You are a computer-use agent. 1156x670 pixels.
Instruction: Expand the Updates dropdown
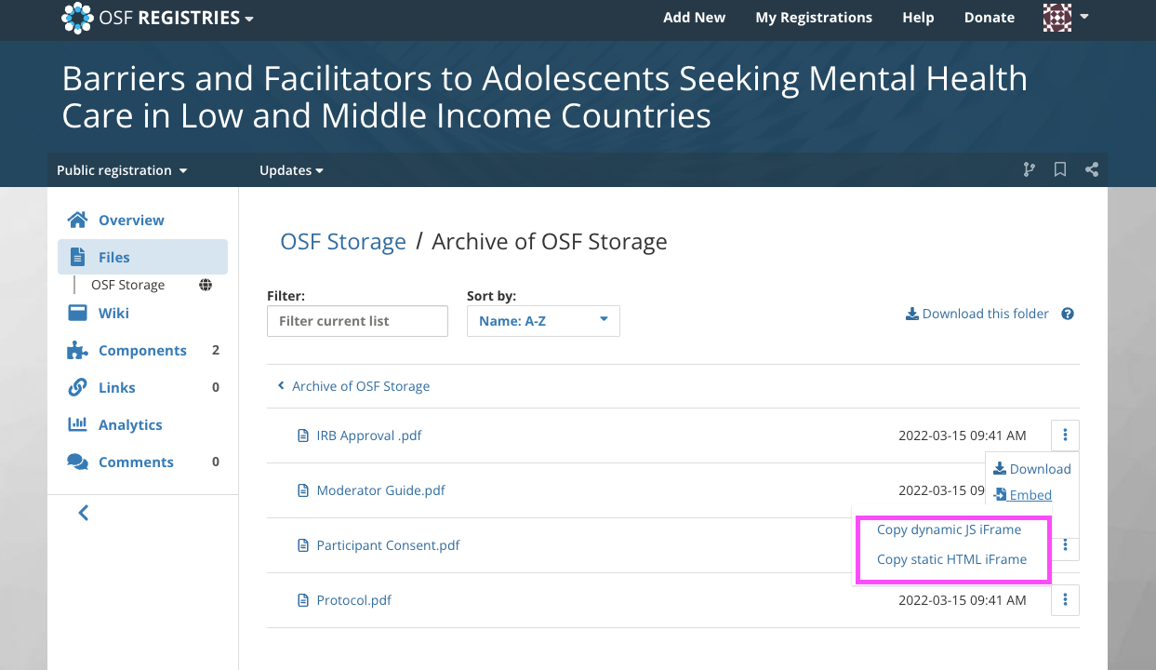pos(291,170)
